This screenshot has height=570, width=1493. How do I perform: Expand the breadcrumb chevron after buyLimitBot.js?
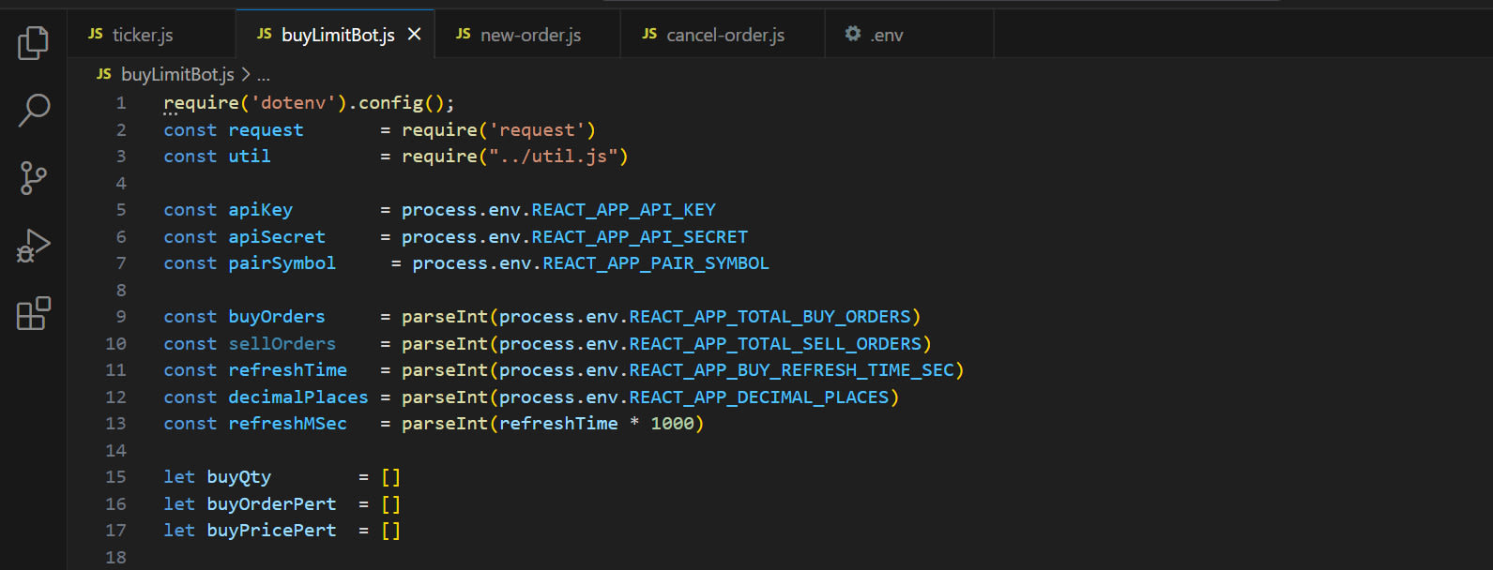tap(246, 74)
